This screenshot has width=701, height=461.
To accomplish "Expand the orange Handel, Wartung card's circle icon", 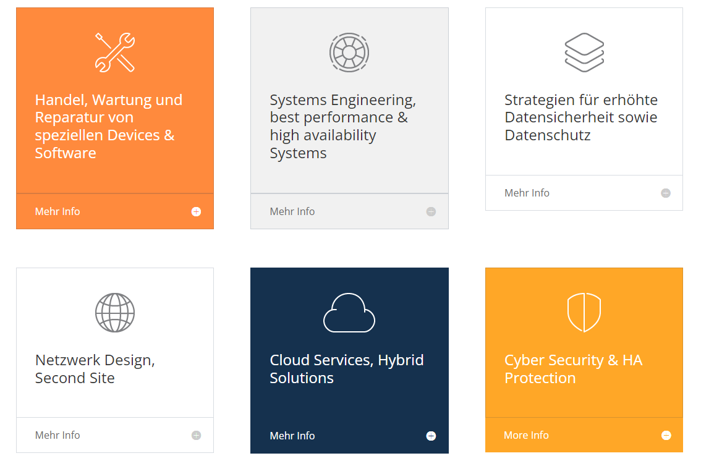I will click(x=196, y=211).
